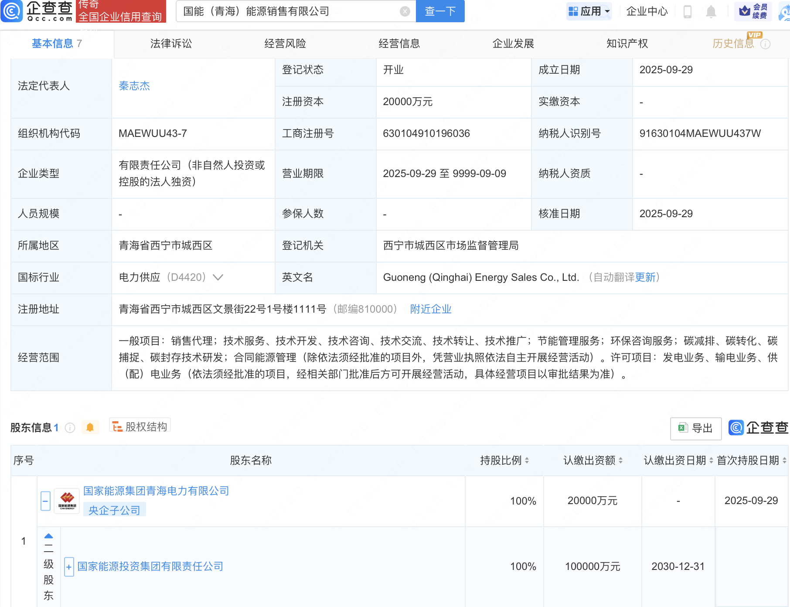Click the Qcc.com logo icon
790x607 pixels.
point(12,11)
